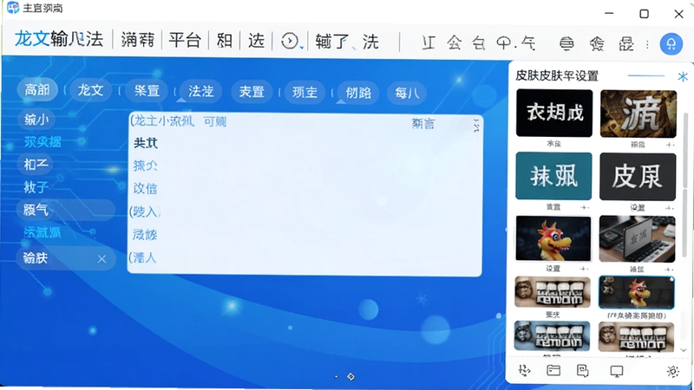Click the bold first entry 共艿 in the list
694x390 pixels.
coord(146,143)
